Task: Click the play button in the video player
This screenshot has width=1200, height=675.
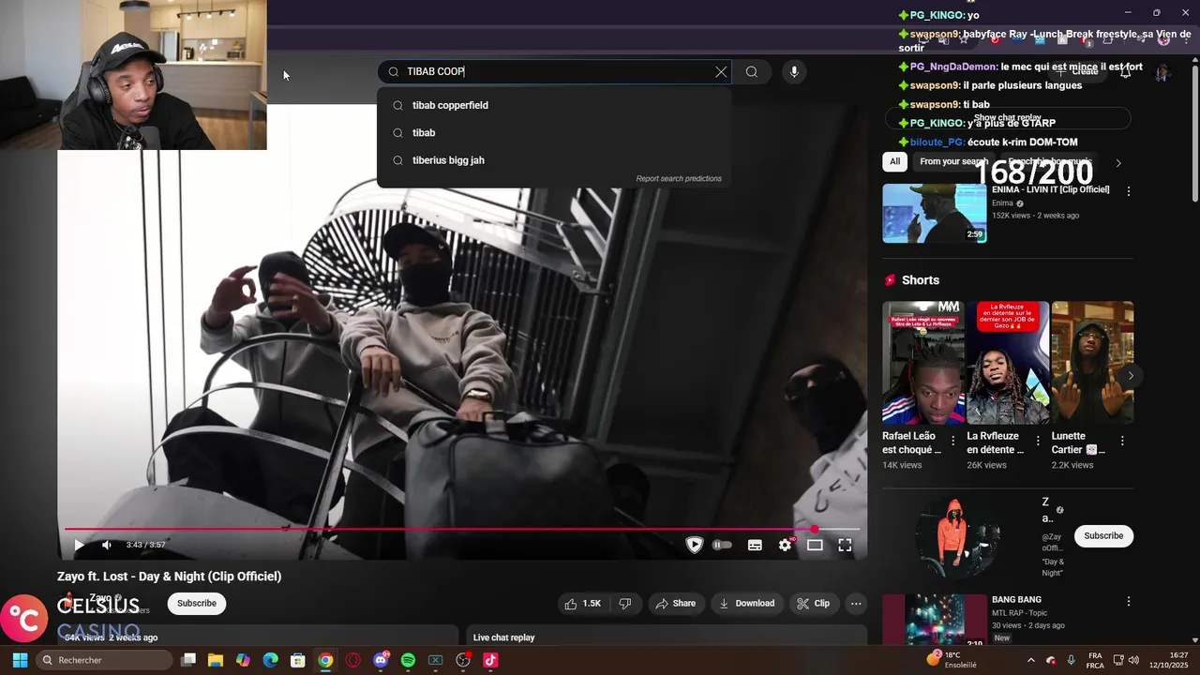Action: [x=79, y=545]
